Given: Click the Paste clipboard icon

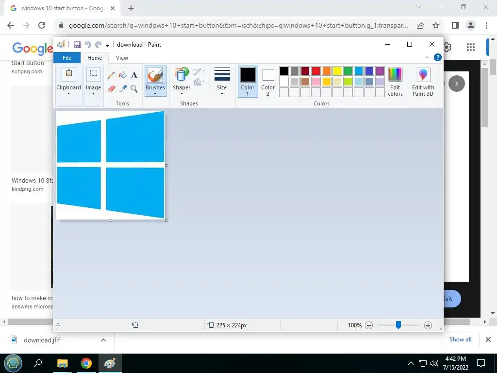Looking at the screenshot, I should click(x=69, y=74).
